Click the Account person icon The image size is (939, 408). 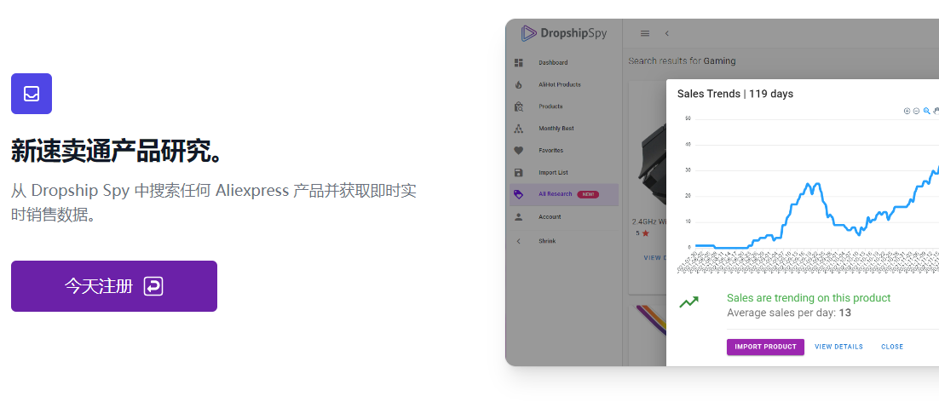click(519, 216)
